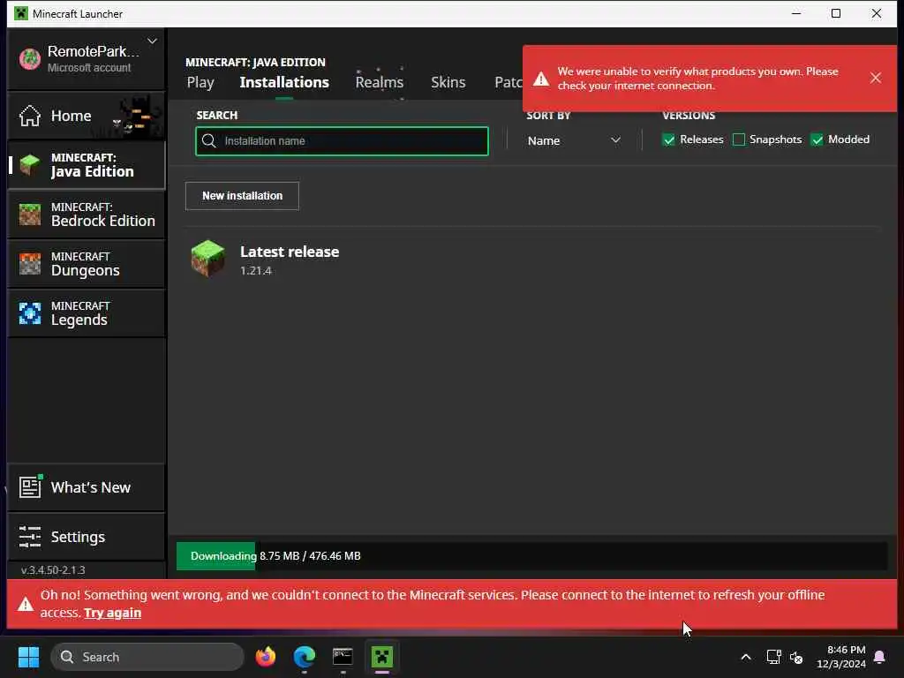Launch Firefox from the taskbar
Viewport: 904px width, 678px height.
coord(265,657)
